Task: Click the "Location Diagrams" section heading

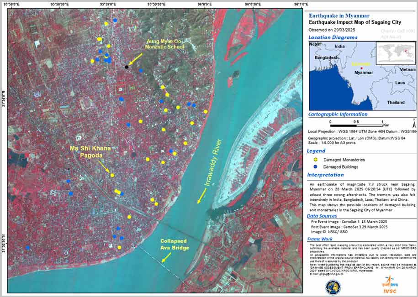Action: [x=332, y=37]
